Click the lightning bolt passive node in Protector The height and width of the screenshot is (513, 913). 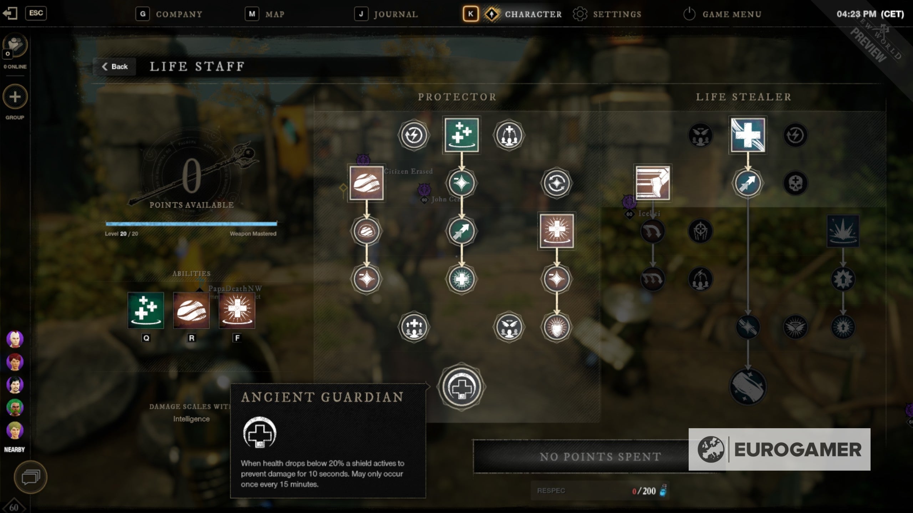(414, 135)
